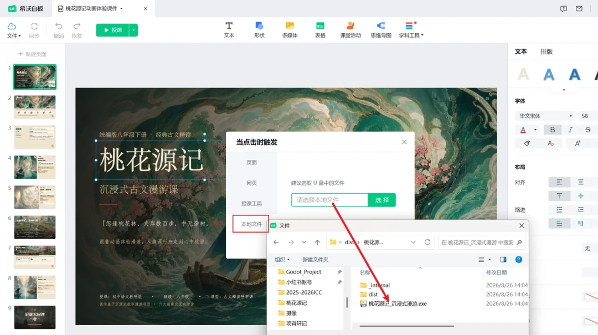This screenshot has width=598, height=335.
Task: Select slide thumbnail 6
Action: tap(35, 227)
